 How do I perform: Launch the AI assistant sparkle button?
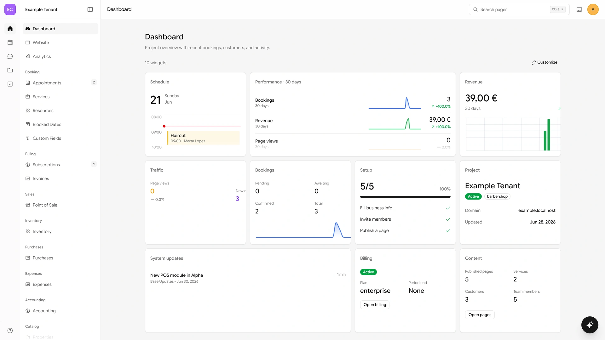coord(590,325)
